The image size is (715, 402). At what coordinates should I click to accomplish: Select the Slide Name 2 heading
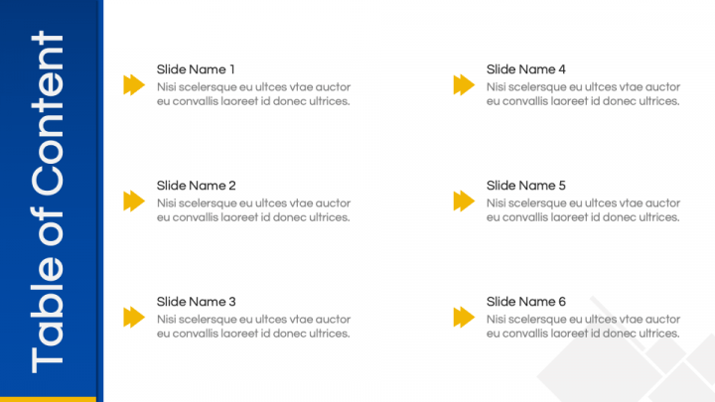pyautogui.click(x=196, y=186)
